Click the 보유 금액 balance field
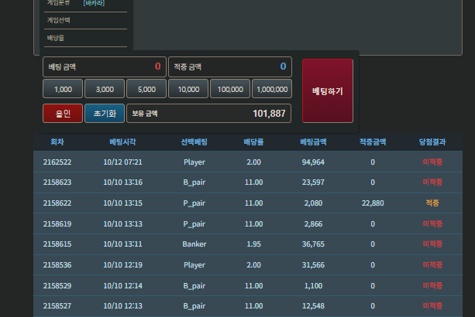This screenshot has height=317, width=475. tap(208, 114)
